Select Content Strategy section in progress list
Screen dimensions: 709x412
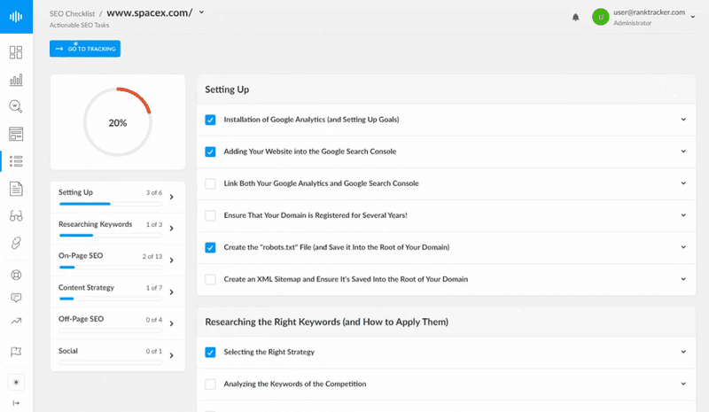point(118,292)
